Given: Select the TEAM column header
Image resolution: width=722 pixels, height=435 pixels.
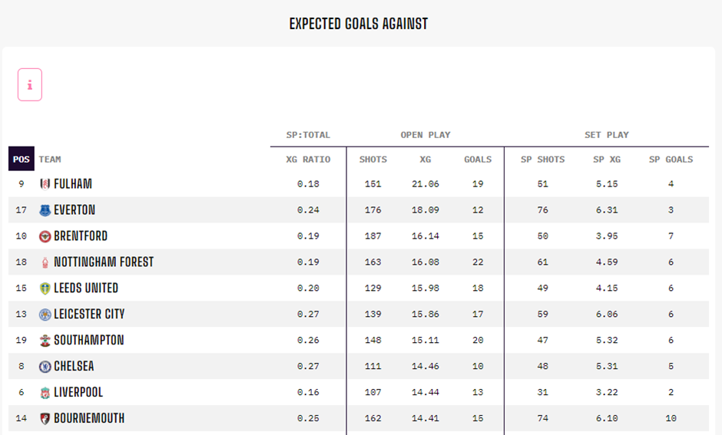Looking at the screenshot, I should tap(50, 160).
